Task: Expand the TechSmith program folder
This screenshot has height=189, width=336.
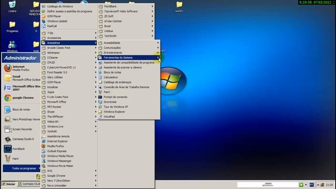Action: click(x=126, y=36)
